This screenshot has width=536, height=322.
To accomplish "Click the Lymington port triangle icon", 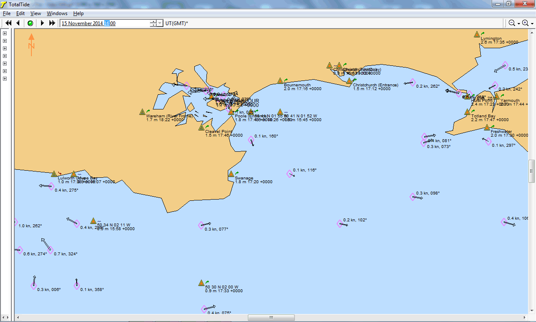I will (x=477, y=34).
